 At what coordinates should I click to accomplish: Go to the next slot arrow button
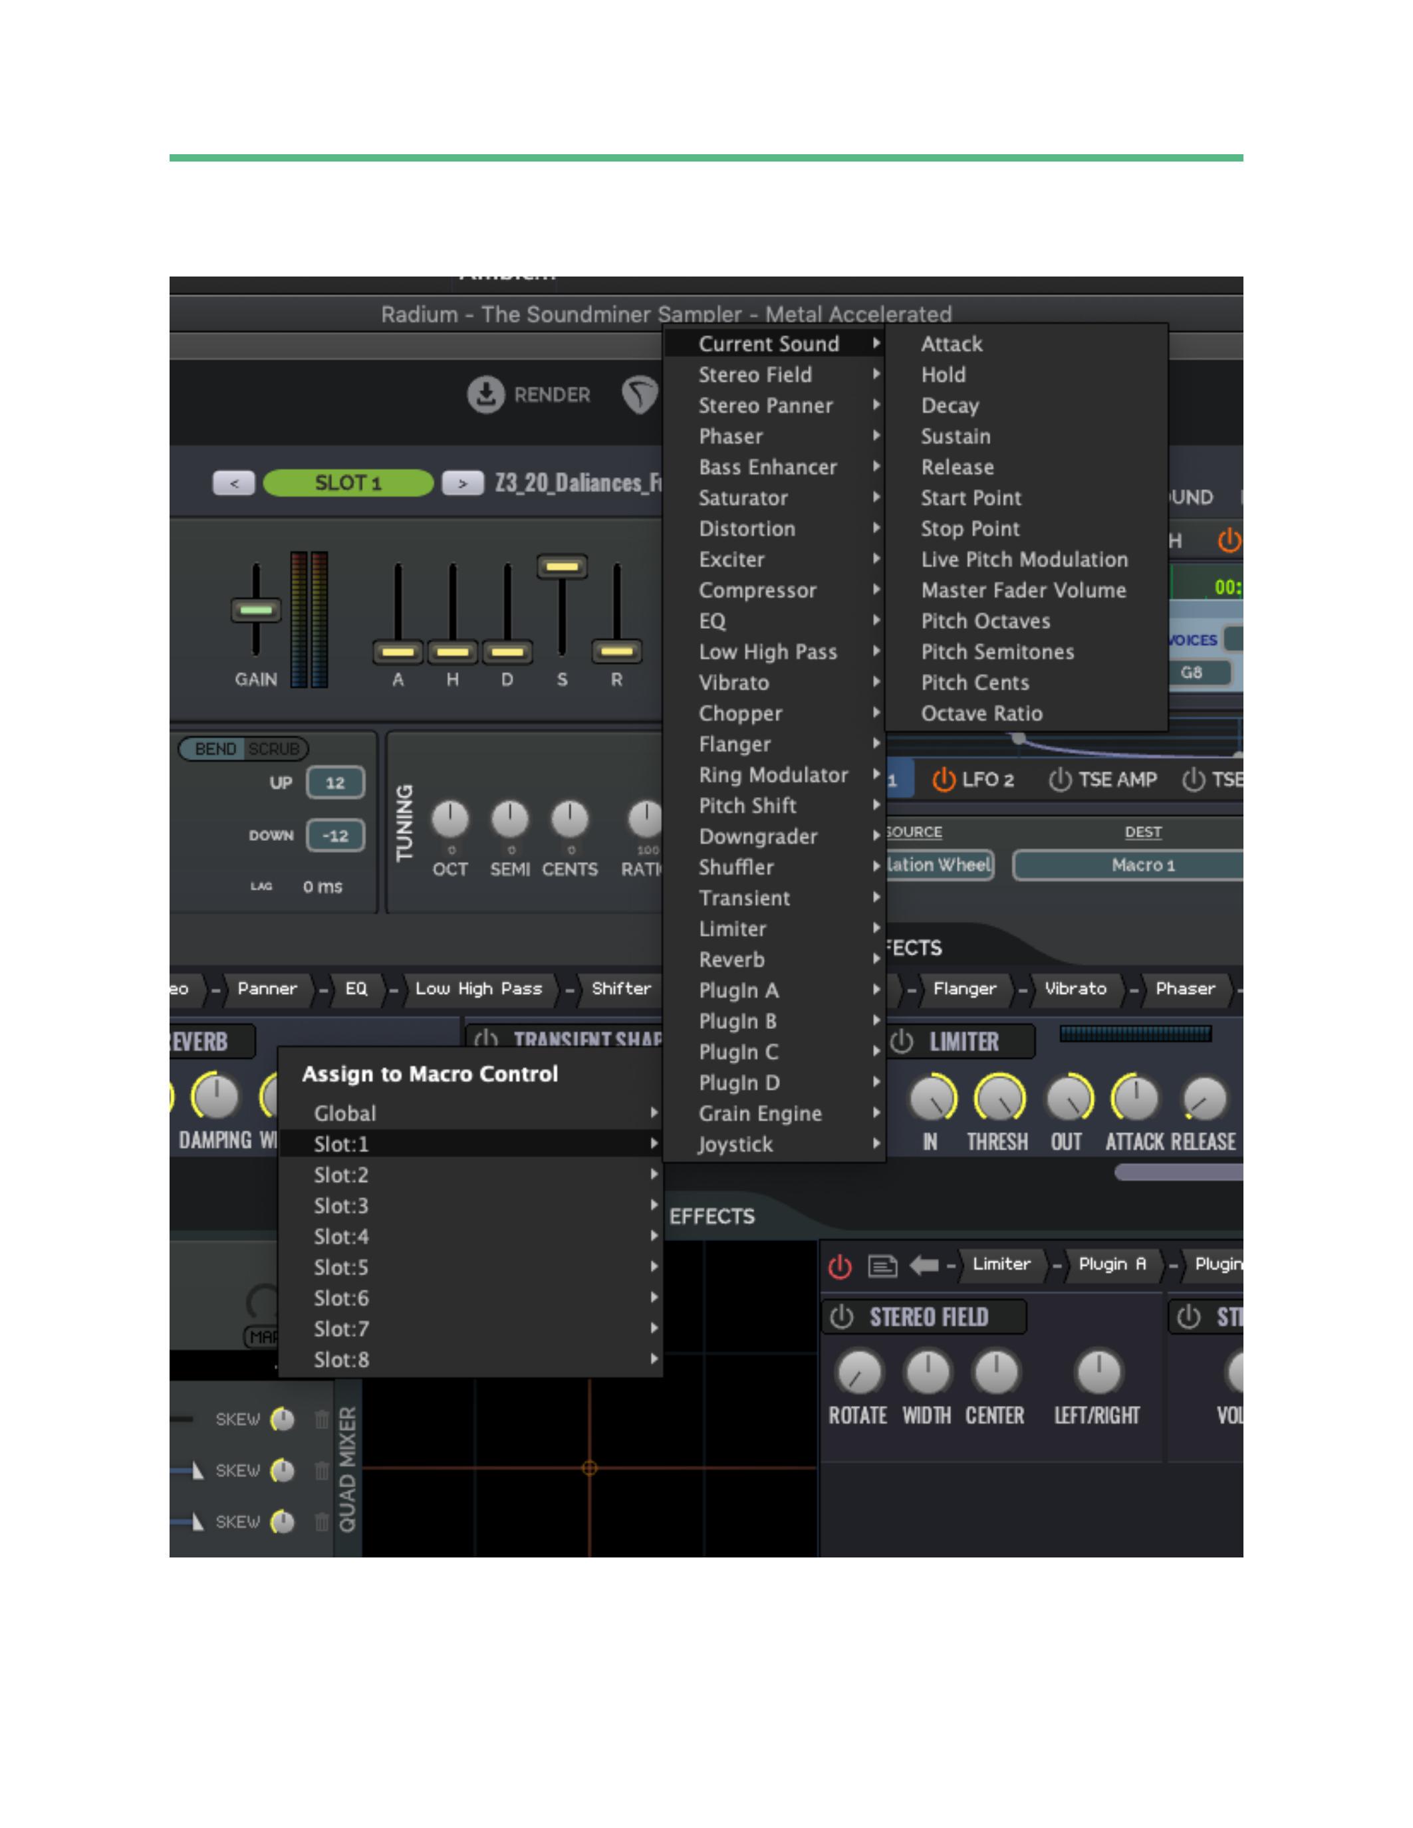coord(462,483)
